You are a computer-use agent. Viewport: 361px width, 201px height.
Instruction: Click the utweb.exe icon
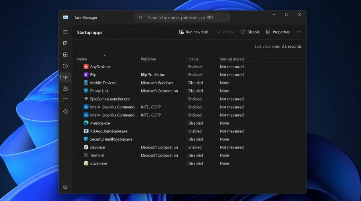86,163
